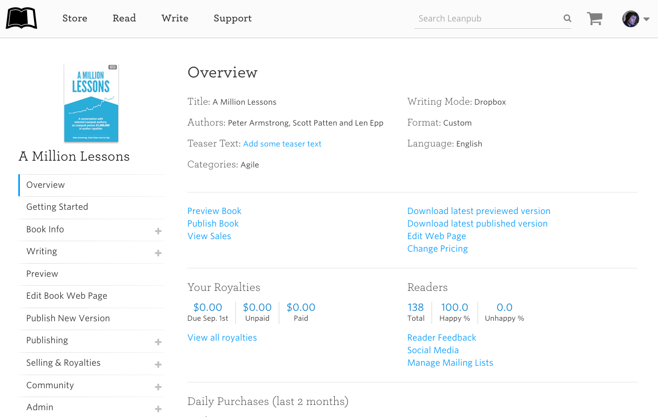Open the shopping cart
Image resolution: width=658 pixels, height=417 pixels.
[595, 18]
